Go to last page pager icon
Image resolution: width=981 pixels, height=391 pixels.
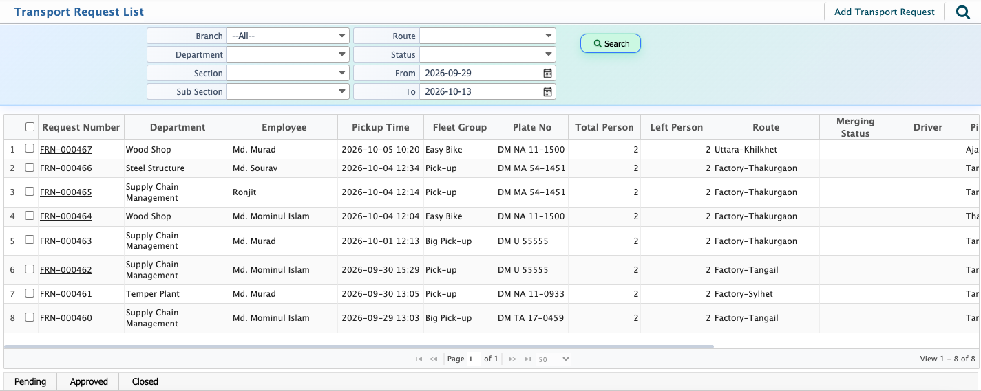pyautogui.click(x=527, y=359)
